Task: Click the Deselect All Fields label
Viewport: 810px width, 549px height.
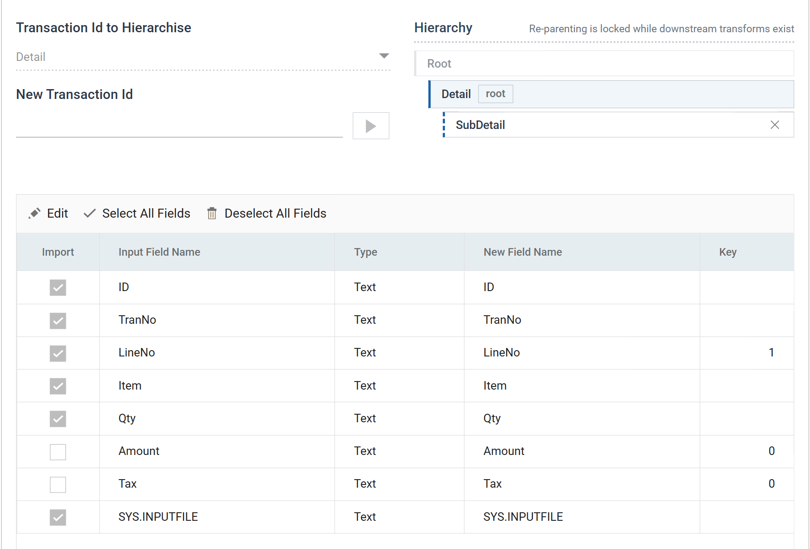Action: click(275, 213)
